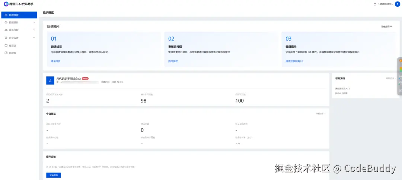This screenshot has height=180, width=402.
Task: Select the AI代码助手测试企业 enterprise name
Action: point(68,79)
